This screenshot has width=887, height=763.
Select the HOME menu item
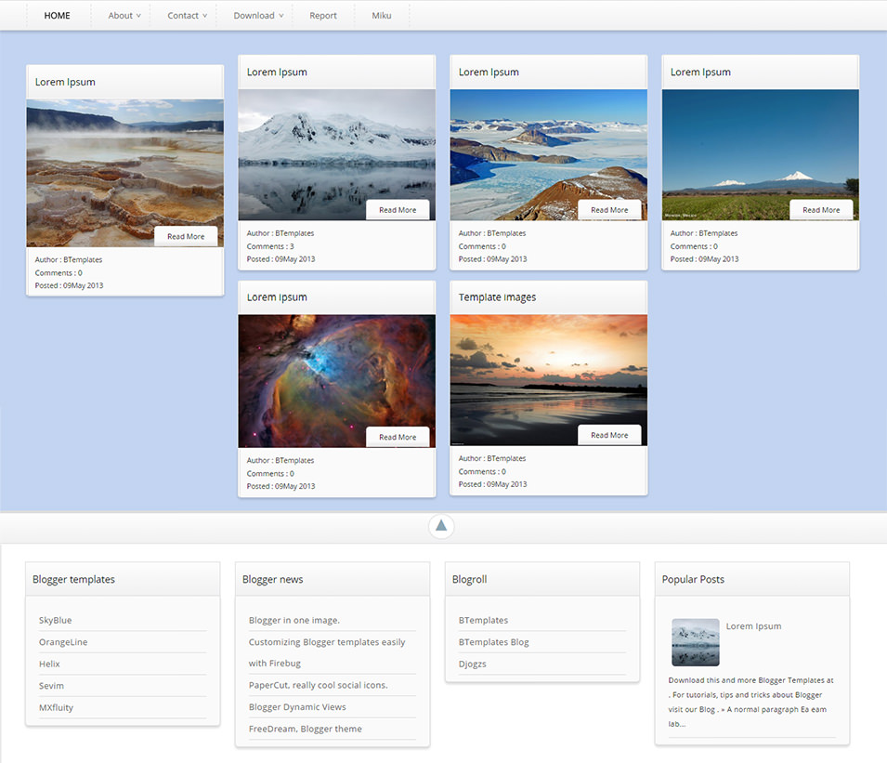click(57, 15)
